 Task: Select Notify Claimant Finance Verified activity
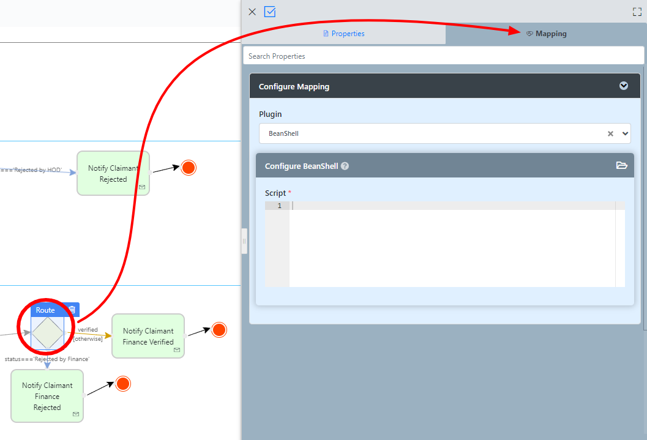[148, 336]
